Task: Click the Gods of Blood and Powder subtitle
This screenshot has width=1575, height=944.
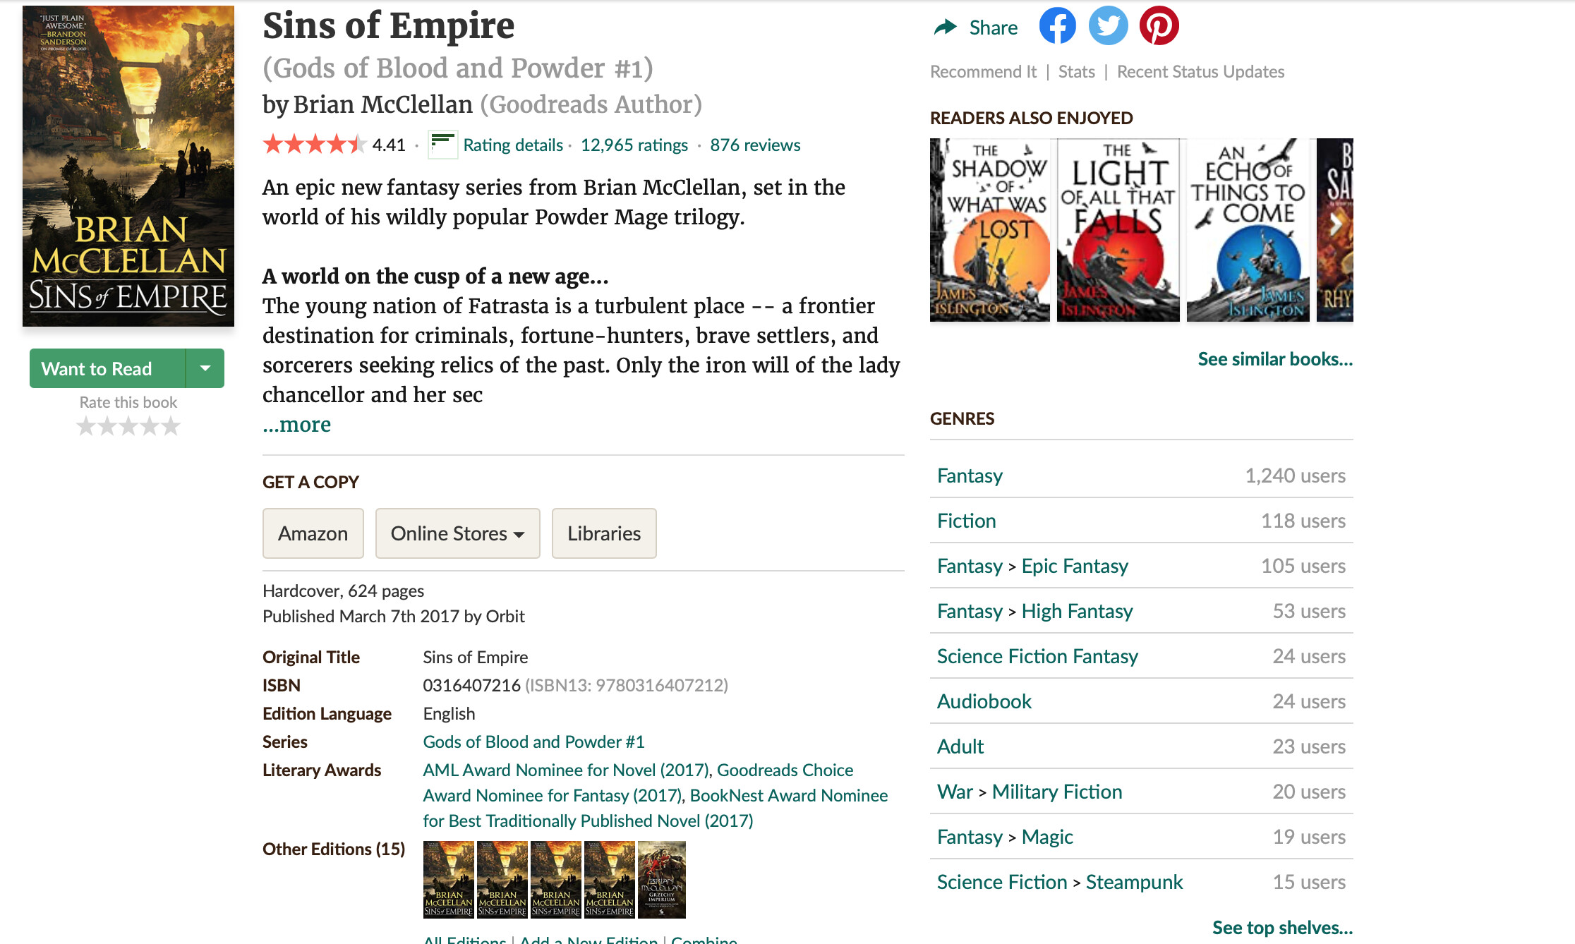Action: 457,68
